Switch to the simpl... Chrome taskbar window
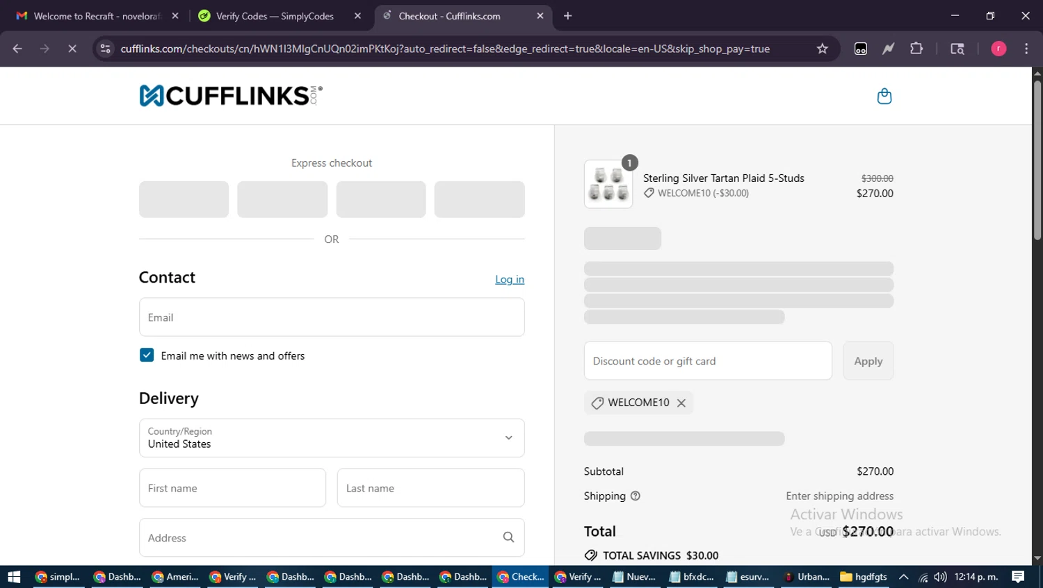Image resolution: width=1043 pixels, height=588 pixels. (x=58, y=577)
